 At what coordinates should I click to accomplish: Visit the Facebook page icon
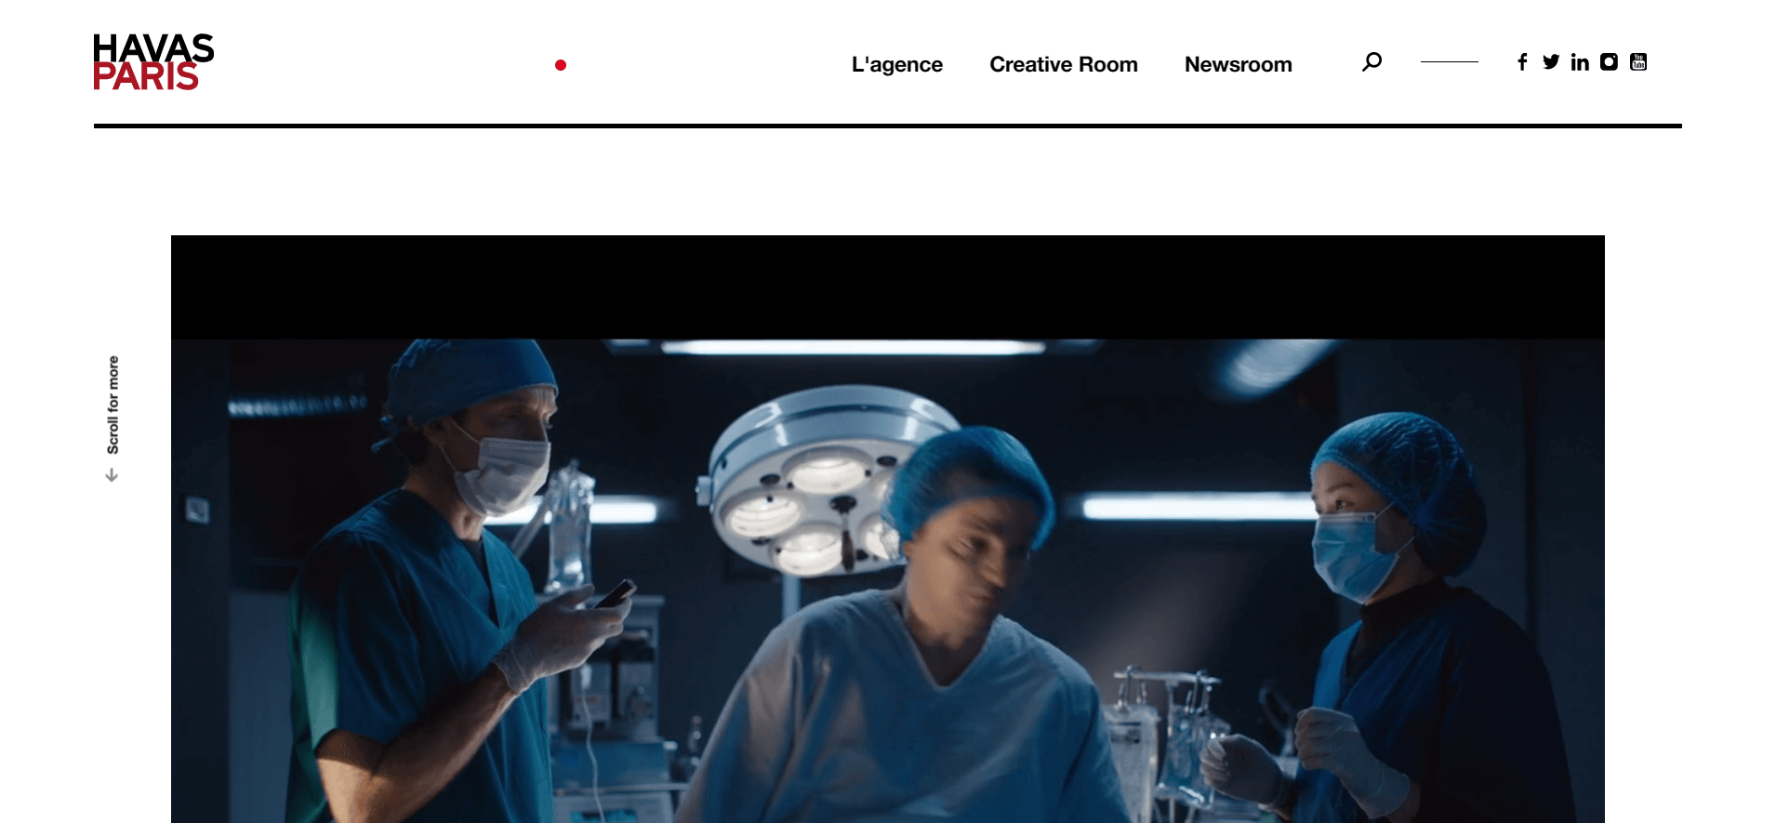click(1522, 61)
